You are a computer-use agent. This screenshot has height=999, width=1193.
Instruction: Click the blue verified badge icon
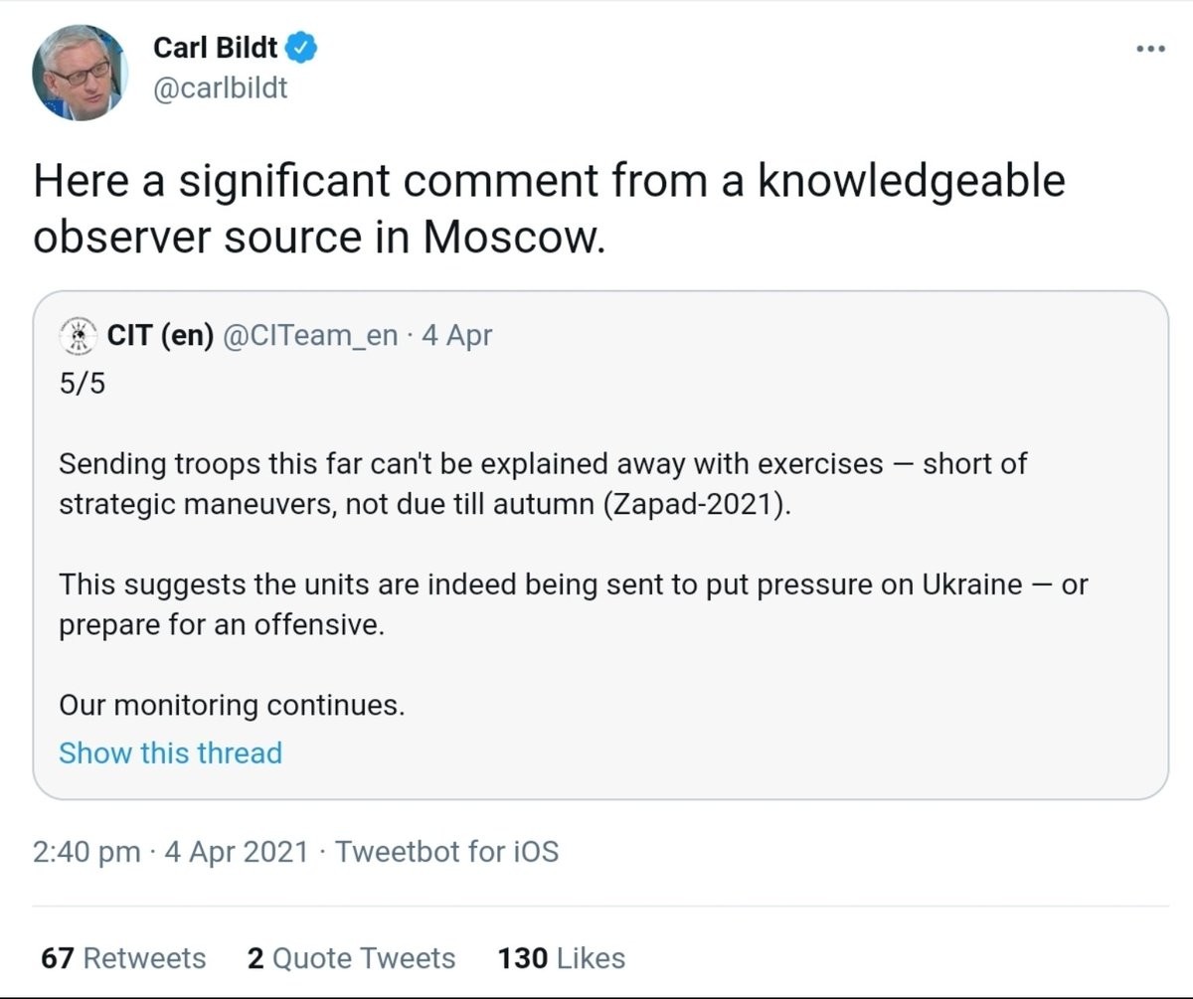coord(302,48)
